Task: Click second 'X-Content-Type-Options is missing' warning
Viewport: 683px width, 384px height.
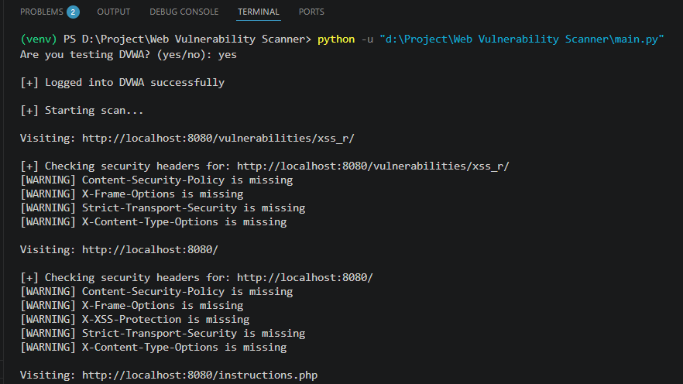Action: click(x=153, y=348)
